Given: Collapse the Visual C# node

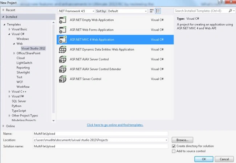Looking at the screenshot, I should (9, 34).
